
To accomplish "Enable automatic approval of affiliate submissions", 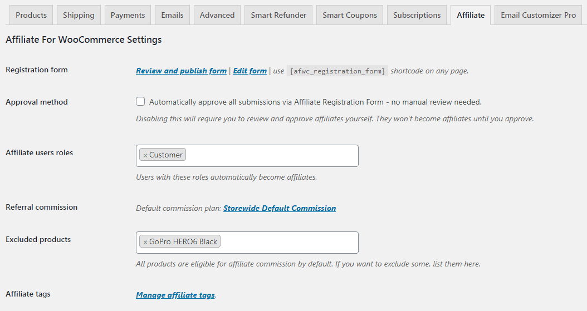I will [140, 101].
